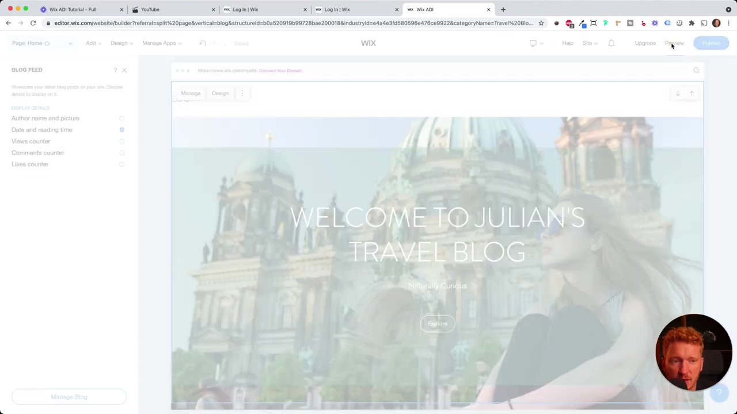Click the purple gear extension icon

(x=655, y=23)
